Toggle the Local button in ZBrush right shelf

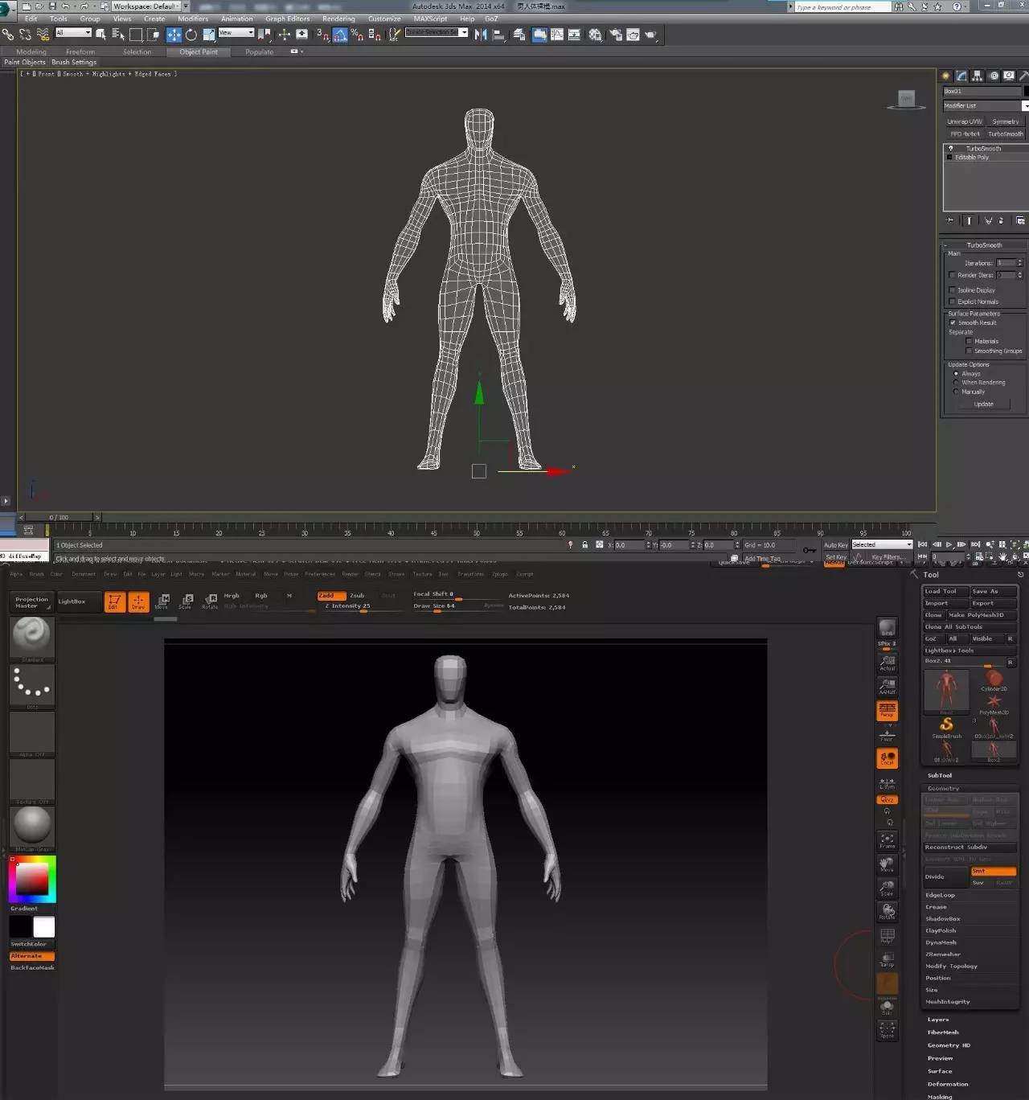coord(887,758)
